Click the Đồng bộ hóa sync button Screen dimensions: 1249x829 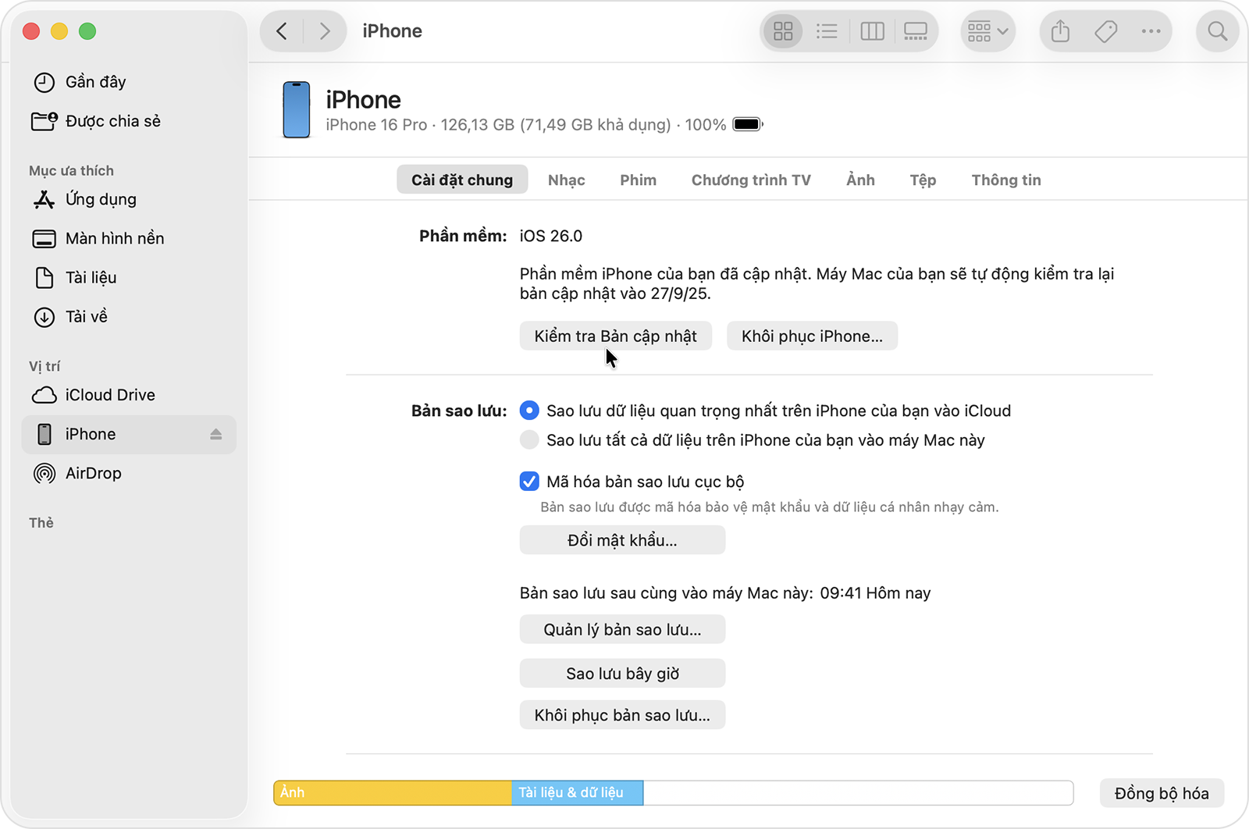pyautogui.click(x=1162, y=793)
